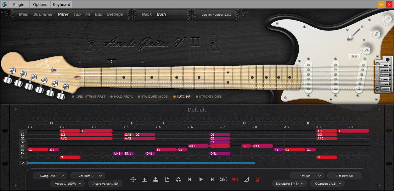Click the dice randomize icon
Screen dimensions: 394x191
(x=246, y=179)
